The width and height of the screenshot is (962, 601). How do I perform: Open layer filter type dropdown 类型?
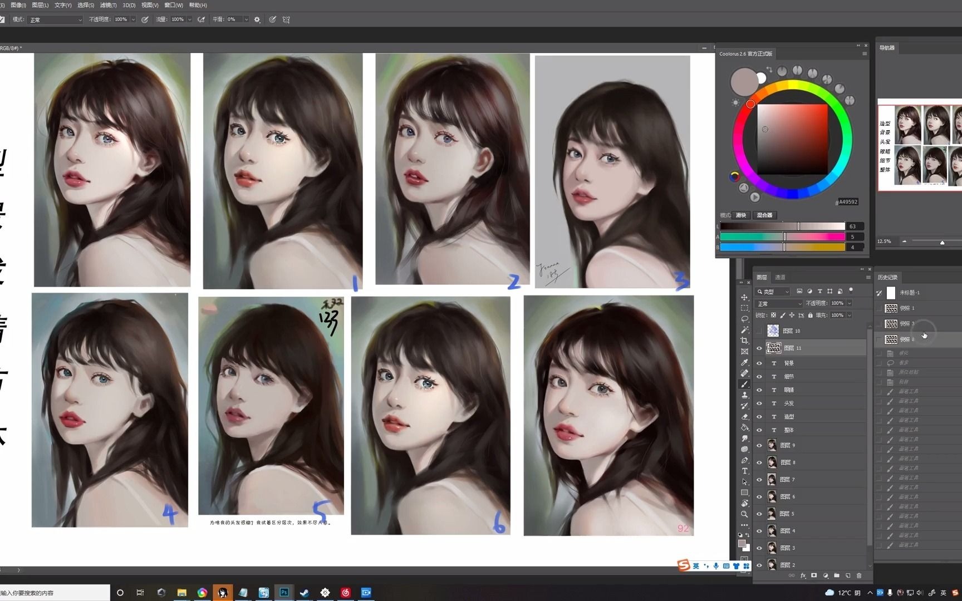click(x=773, y=292)
